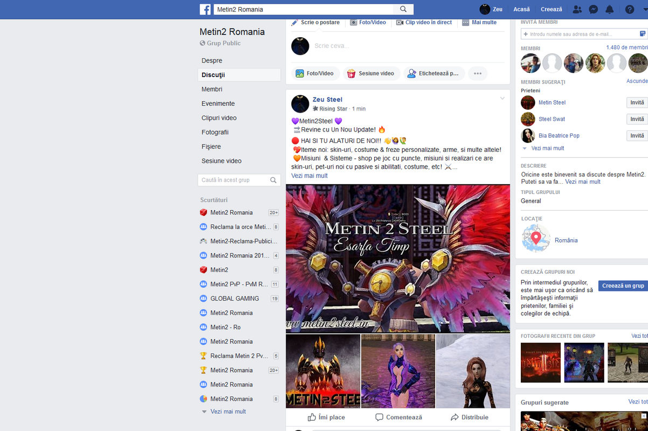Click Etichetează prieteni button
The image size is (648, 431).
coord(433,73)
